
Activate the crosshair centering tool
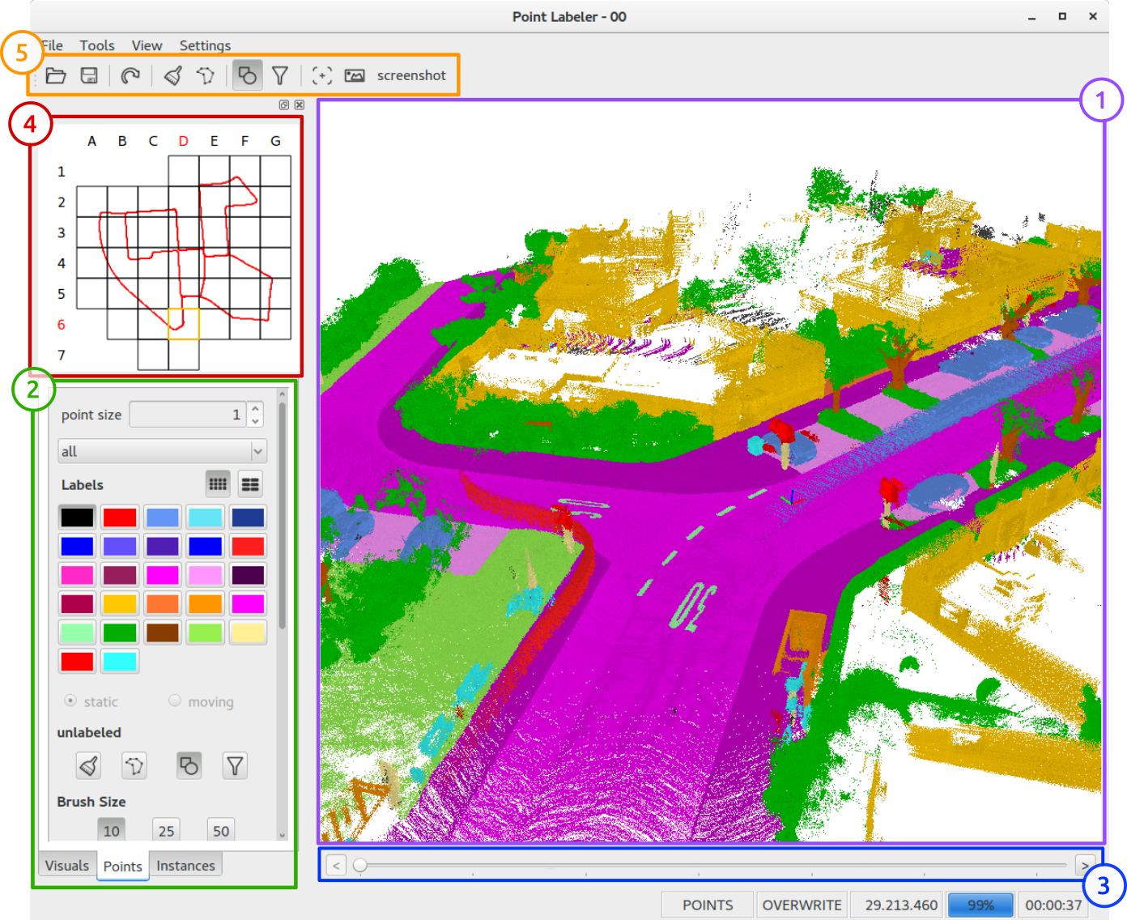tap(322, 75)
